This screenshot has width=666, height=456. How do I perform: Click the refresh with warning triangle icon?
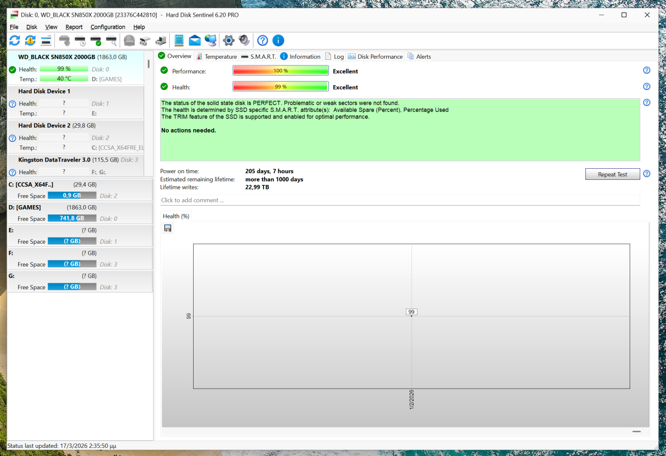(30, 41)
